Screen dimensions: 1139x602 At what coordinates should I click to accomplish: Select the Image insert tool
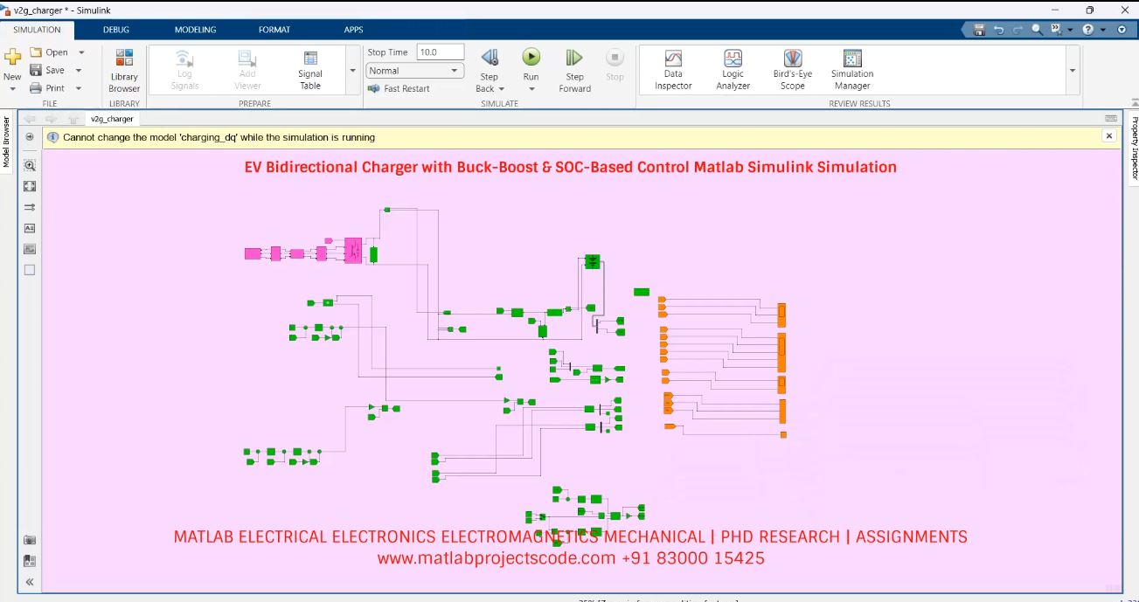coord(30,249)
